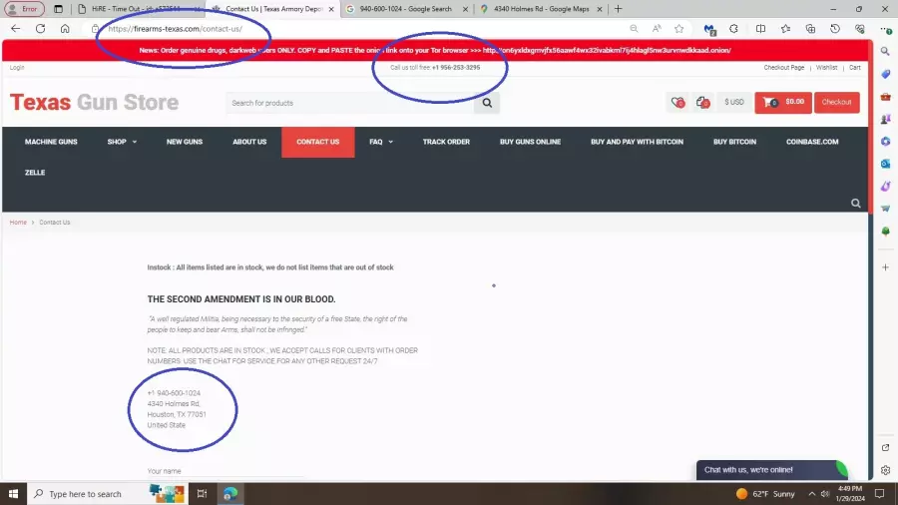The image size is (898, 505).
Task: Open the $ USD currency selector
Action: [734, 102]
